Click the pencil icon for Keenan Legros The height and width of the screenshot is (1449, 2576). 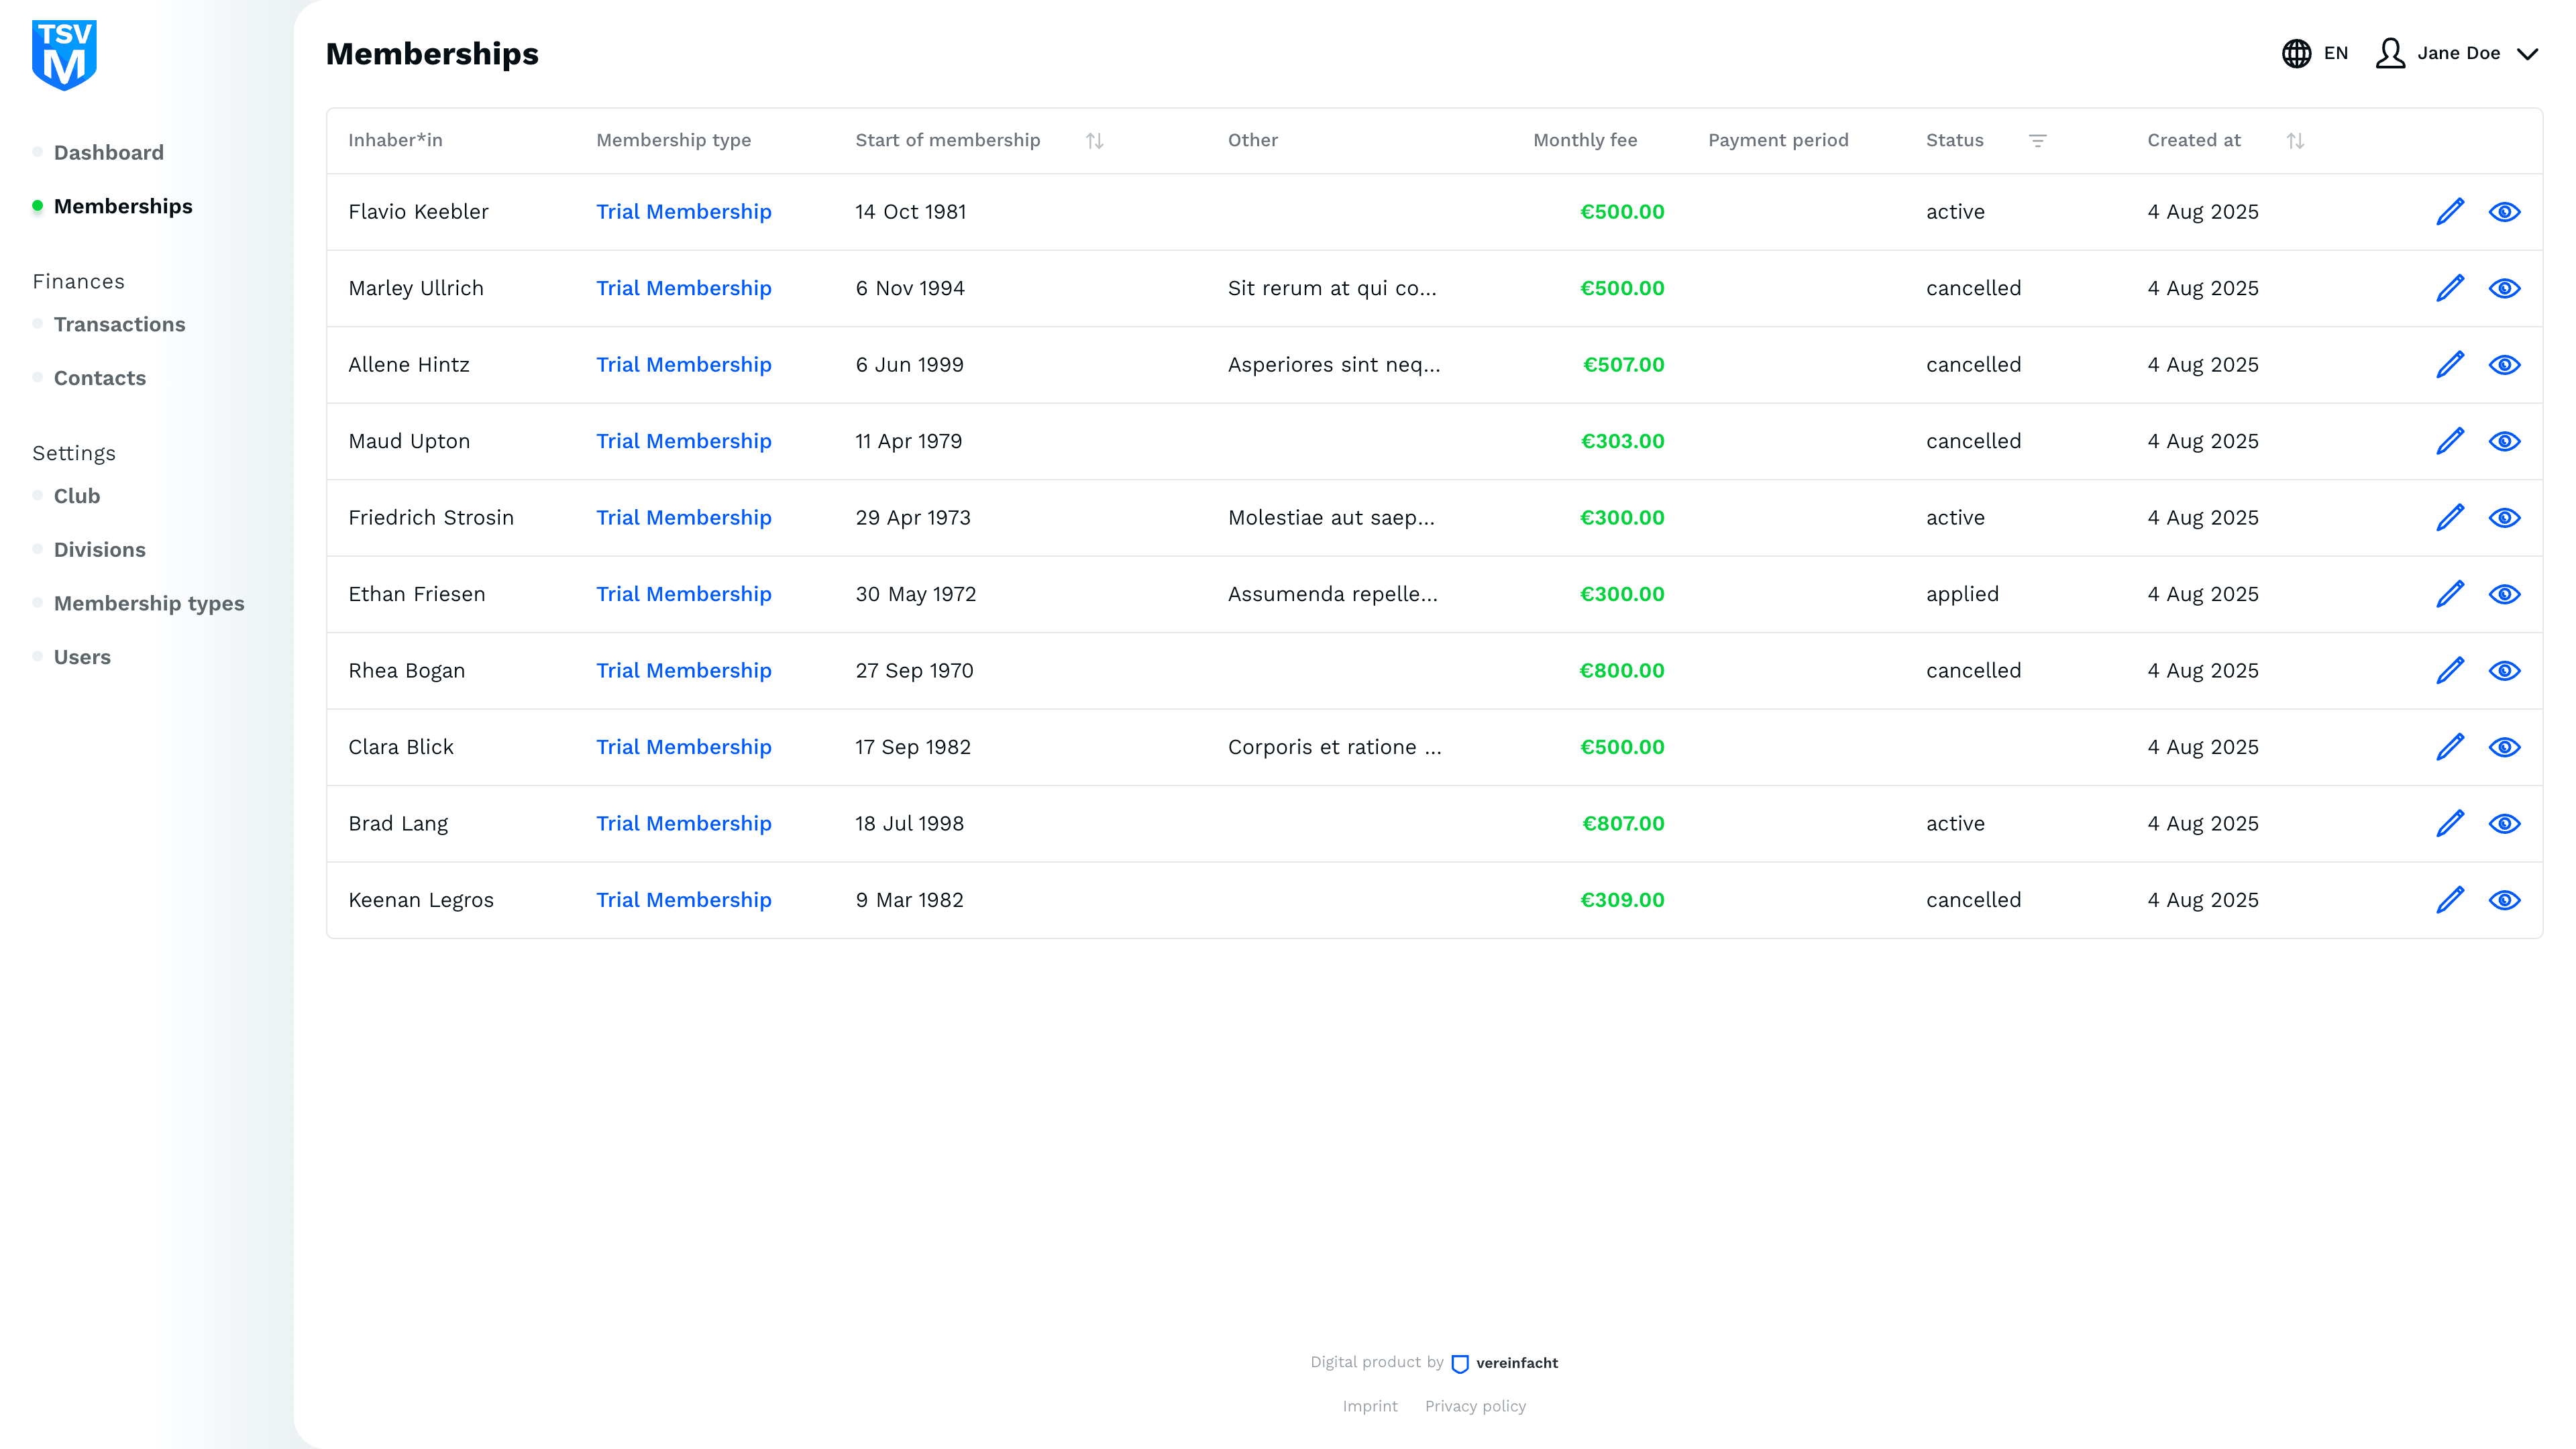coord(2449,900)
